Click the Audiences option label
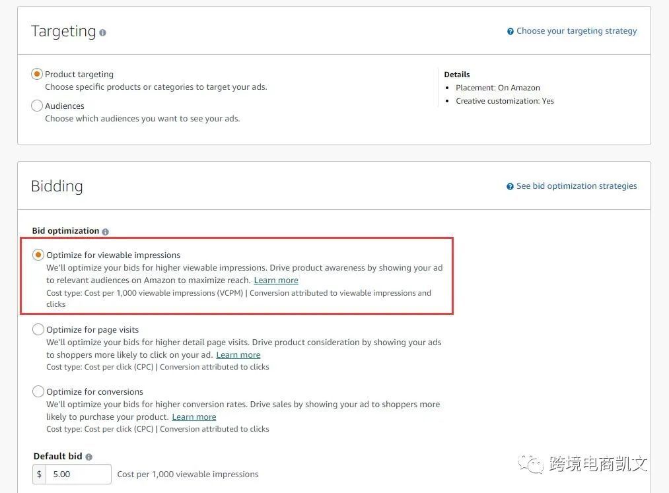Screen dimensions: 669x493 (65, 106)
